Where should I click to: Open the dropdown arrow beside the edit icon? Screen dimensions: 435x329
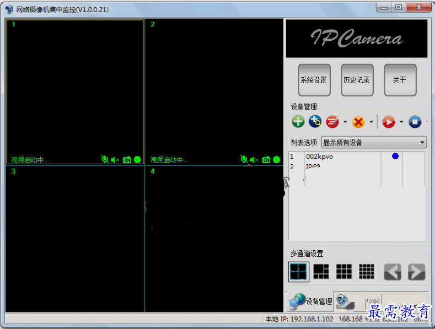pyautogui.click(x=345, y=121)
